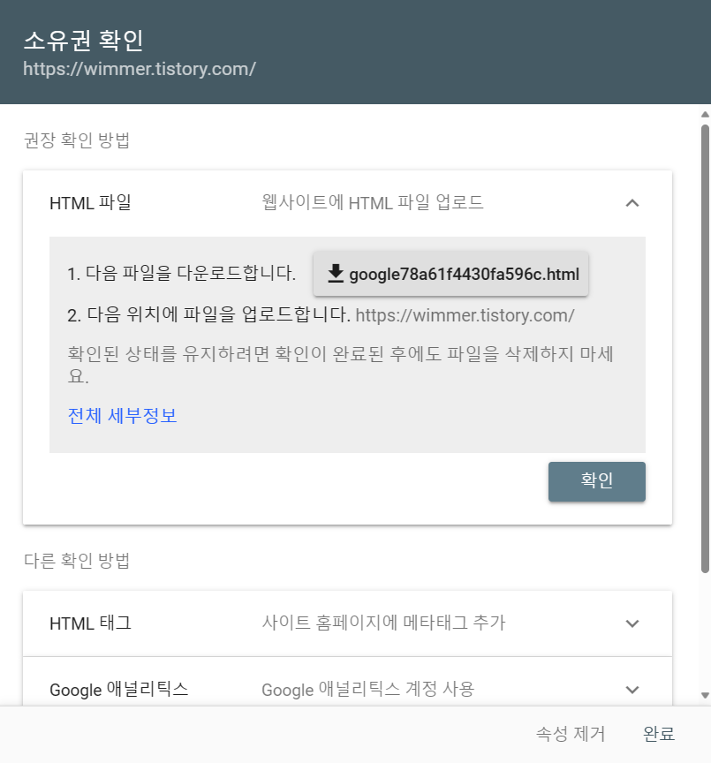This screenshot has height=763, width=711.
Task: Click the upload location URL in step 2
Action: [x=465, y=315]
